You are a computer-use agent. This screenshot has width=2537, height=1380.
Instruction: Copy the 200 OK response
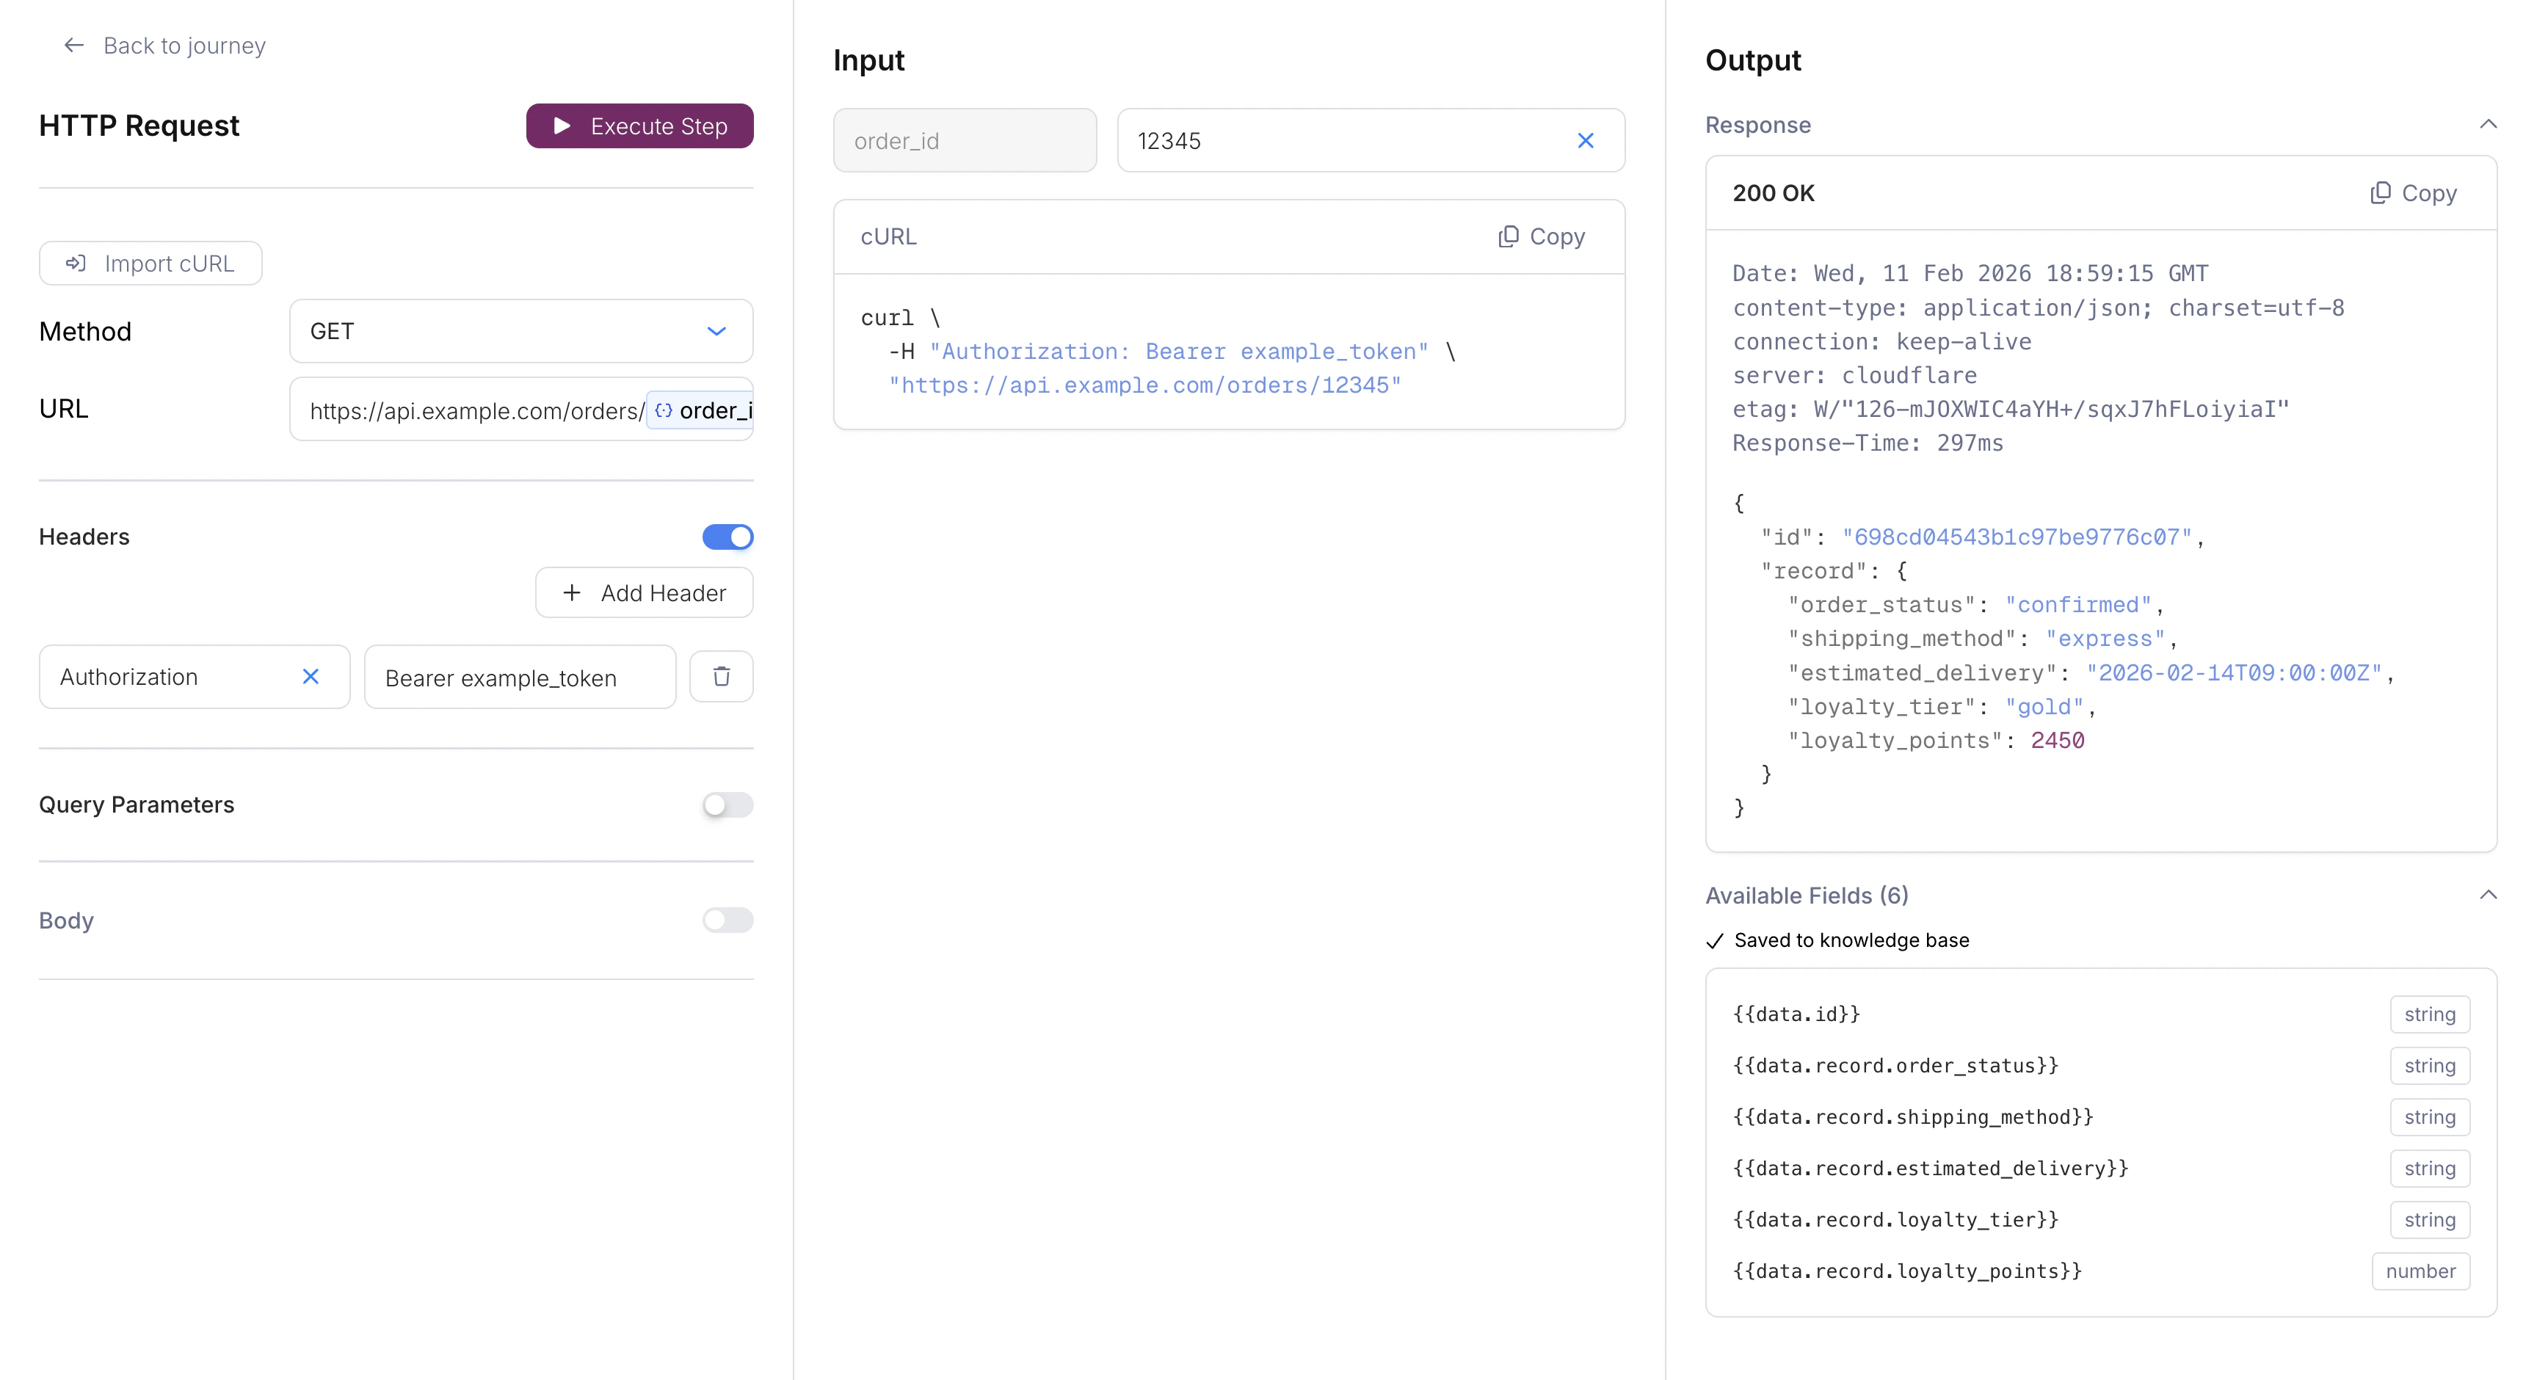tap(2412, 193)
